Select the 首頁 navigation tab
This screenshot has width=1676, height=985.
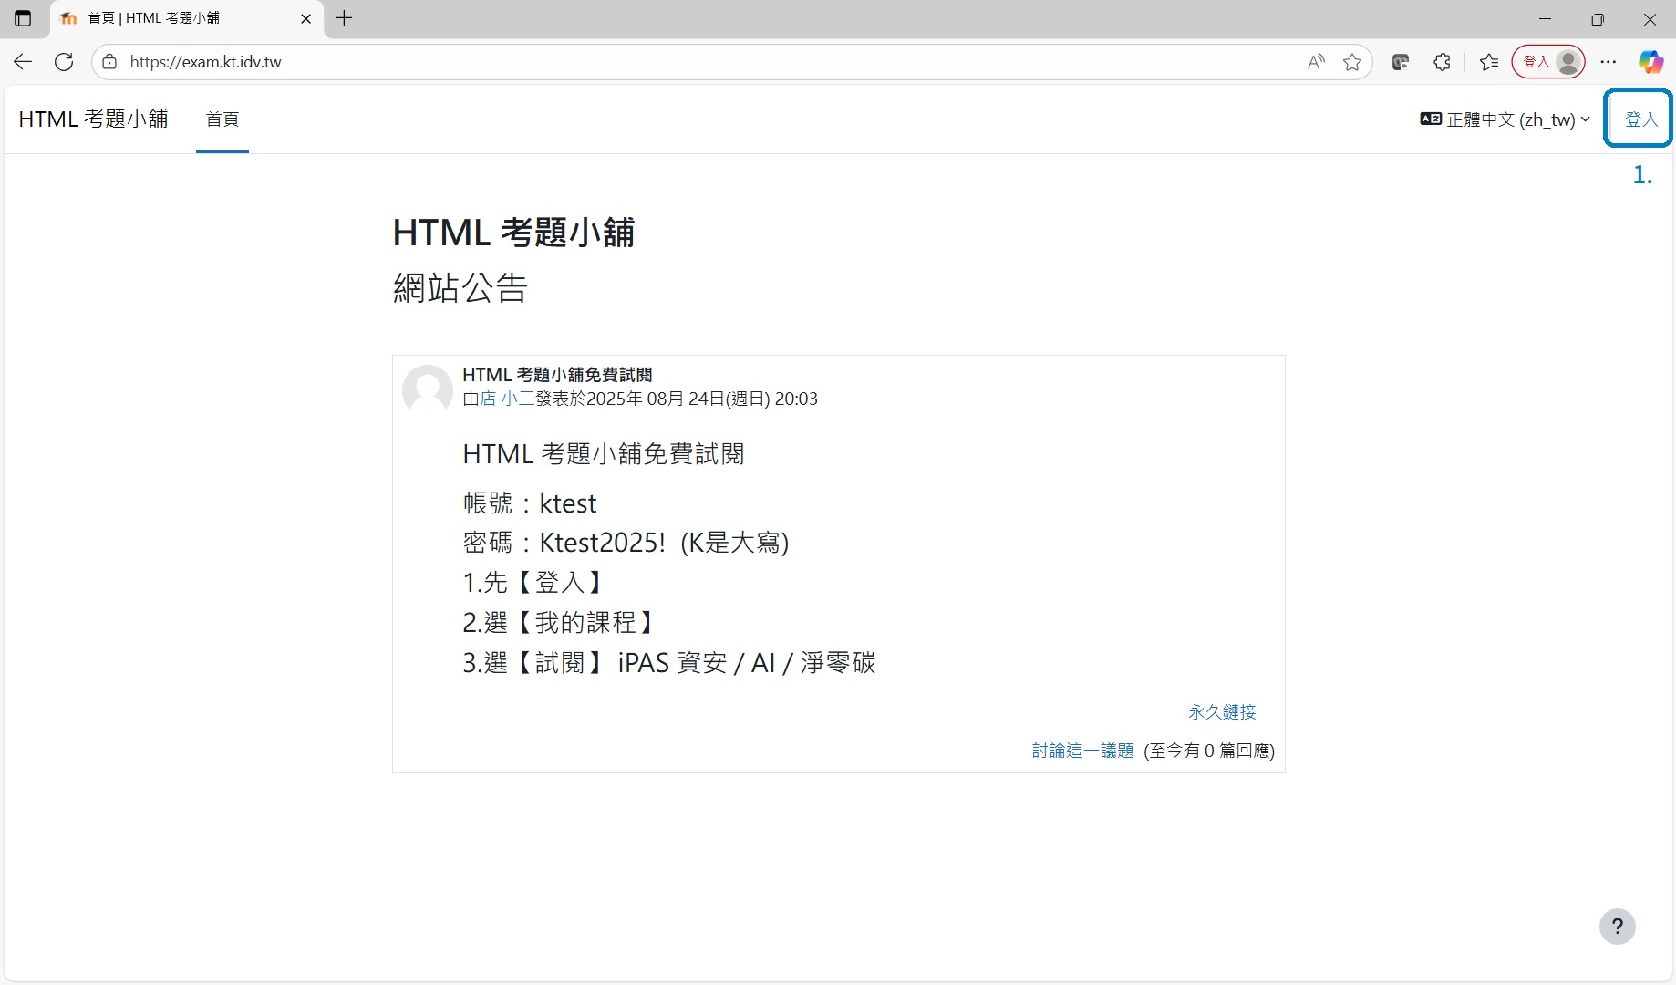point(222,119)
